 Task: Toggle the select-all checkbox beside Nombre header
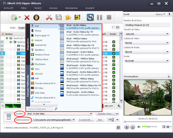pos(3,34)
